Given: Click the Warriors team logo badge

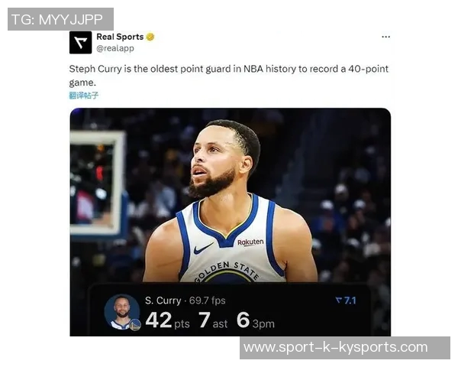Looking at the screenshot, I should click(135, 325).
